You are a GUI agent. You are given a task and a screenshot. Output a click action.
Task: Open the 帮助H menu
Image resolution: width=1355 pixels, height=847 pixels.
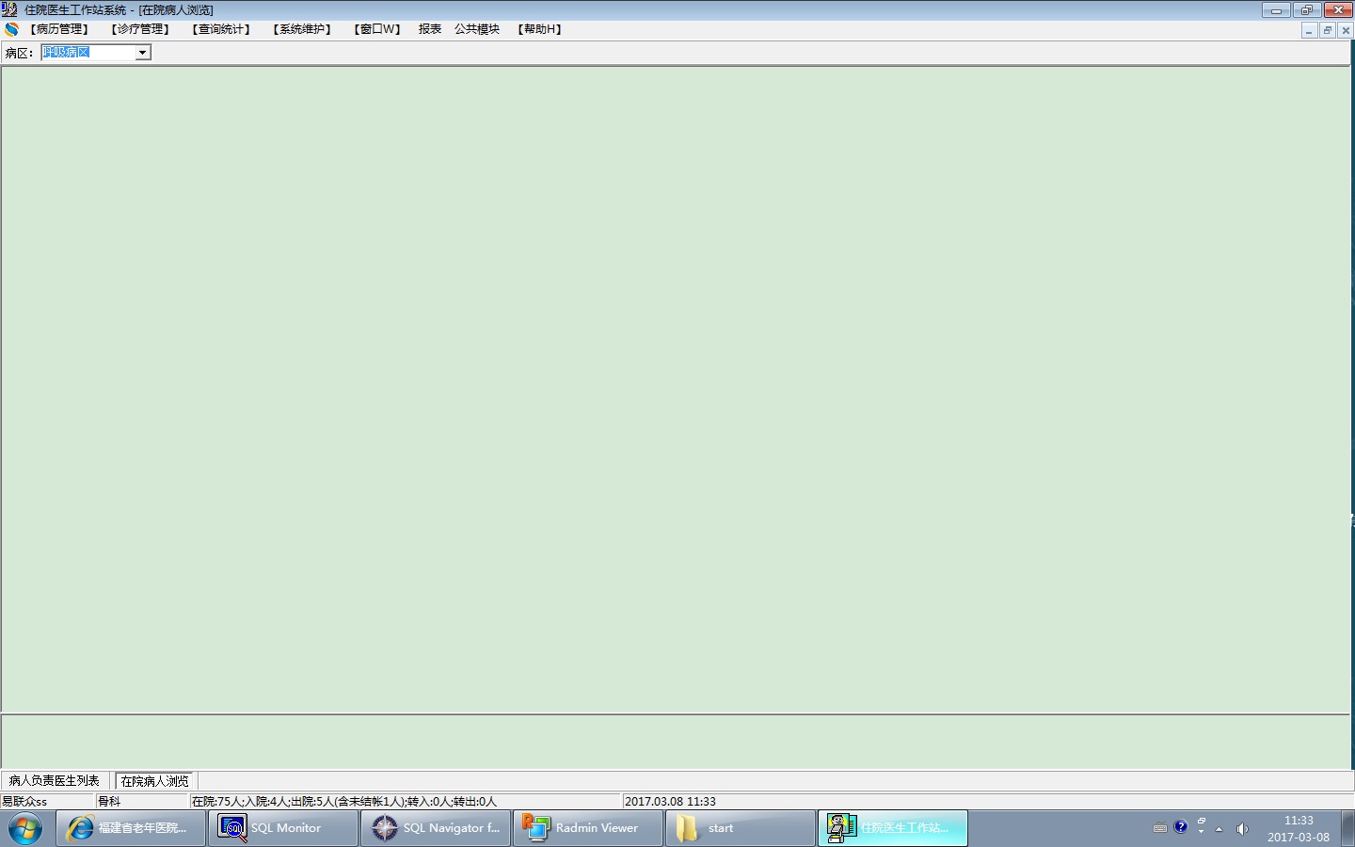click(539, 29)
